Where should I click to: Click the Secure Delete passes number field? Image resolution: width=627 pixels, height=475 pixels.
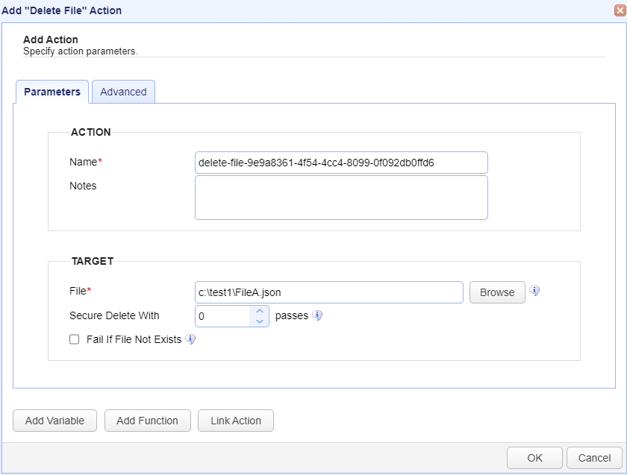pos(223,316)
